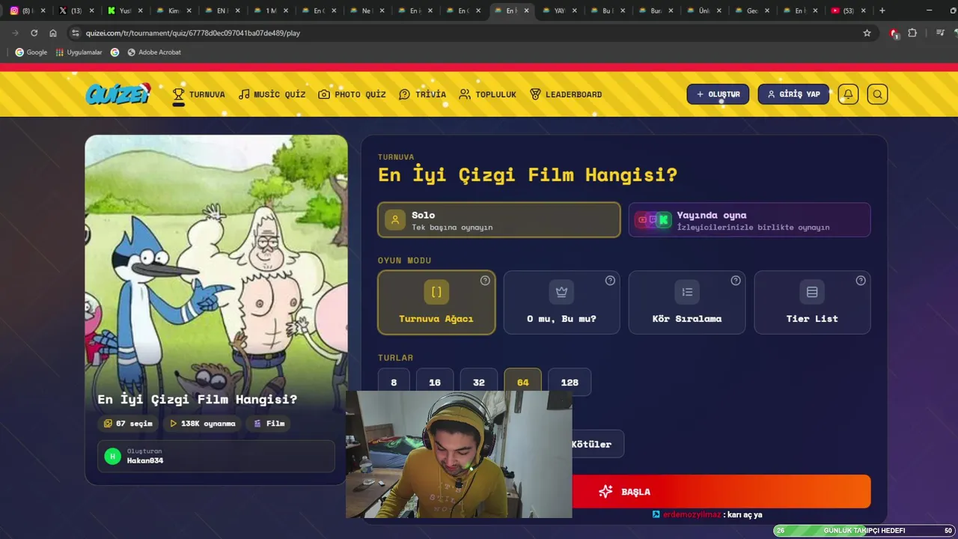958x539 pixels.
Task: Click the Film category tag
Action: [269, 424]
